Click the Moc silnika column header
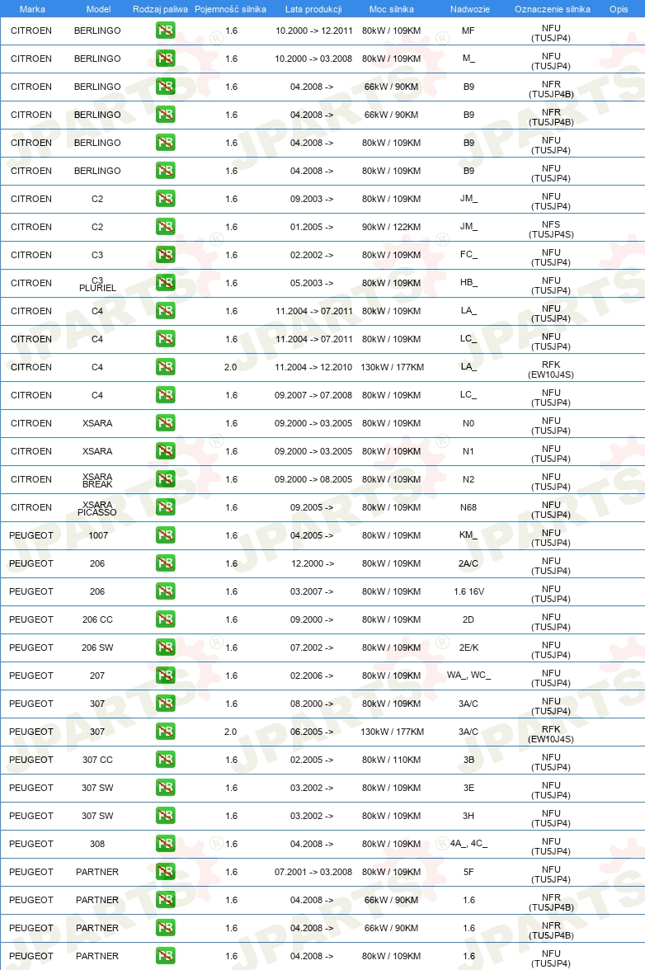 (392, 9)
